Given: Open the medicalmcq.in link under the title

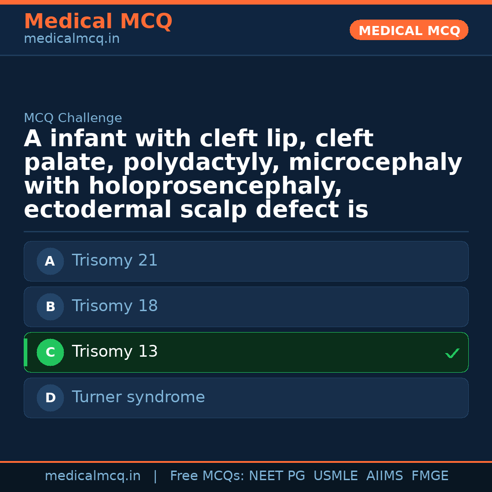Looking at the screenshot, I should (x=72, y=39).
